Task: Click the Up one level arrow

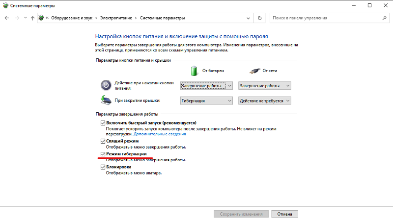Action: (32, 18)
